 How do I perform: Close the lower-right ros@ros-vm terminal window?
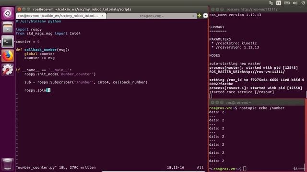point(213,102)
